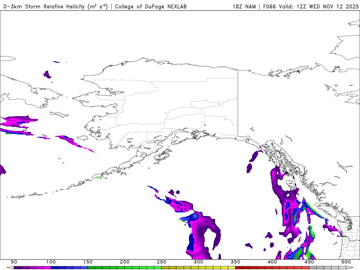Select the dark green swatch at 150

point(91,268)
